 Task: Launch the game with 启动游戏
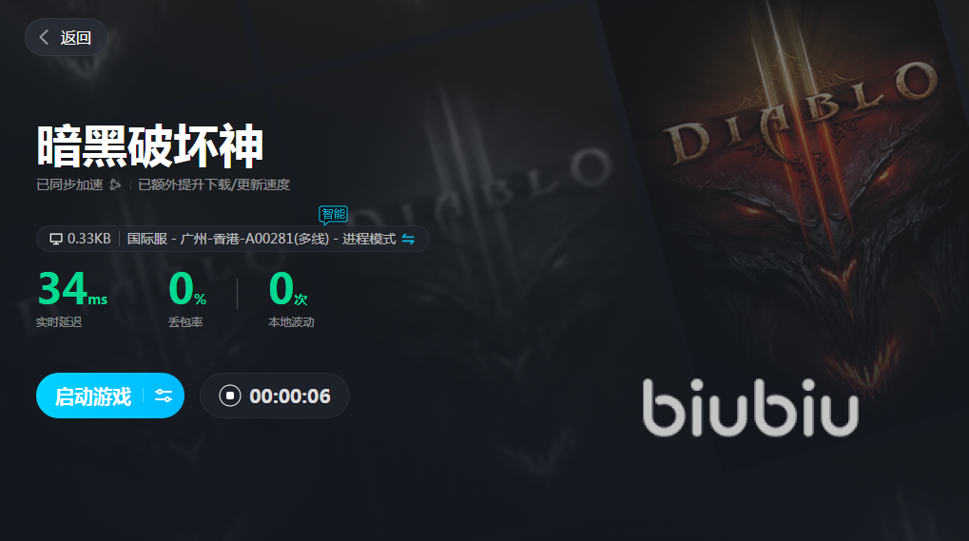93,396
